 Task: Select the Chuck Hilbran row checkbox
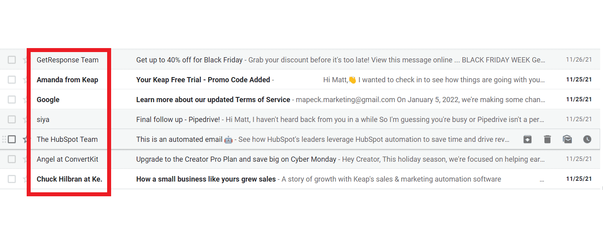12,179
